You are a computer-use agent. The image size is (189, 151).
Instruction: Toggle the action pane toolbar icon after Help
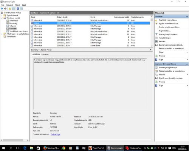pos(22,9)
